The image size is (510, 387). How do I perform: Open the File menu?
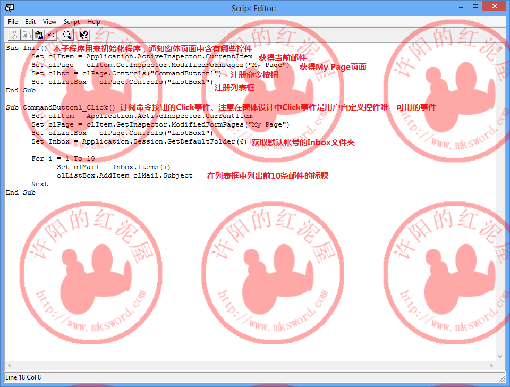click(13, 22)
